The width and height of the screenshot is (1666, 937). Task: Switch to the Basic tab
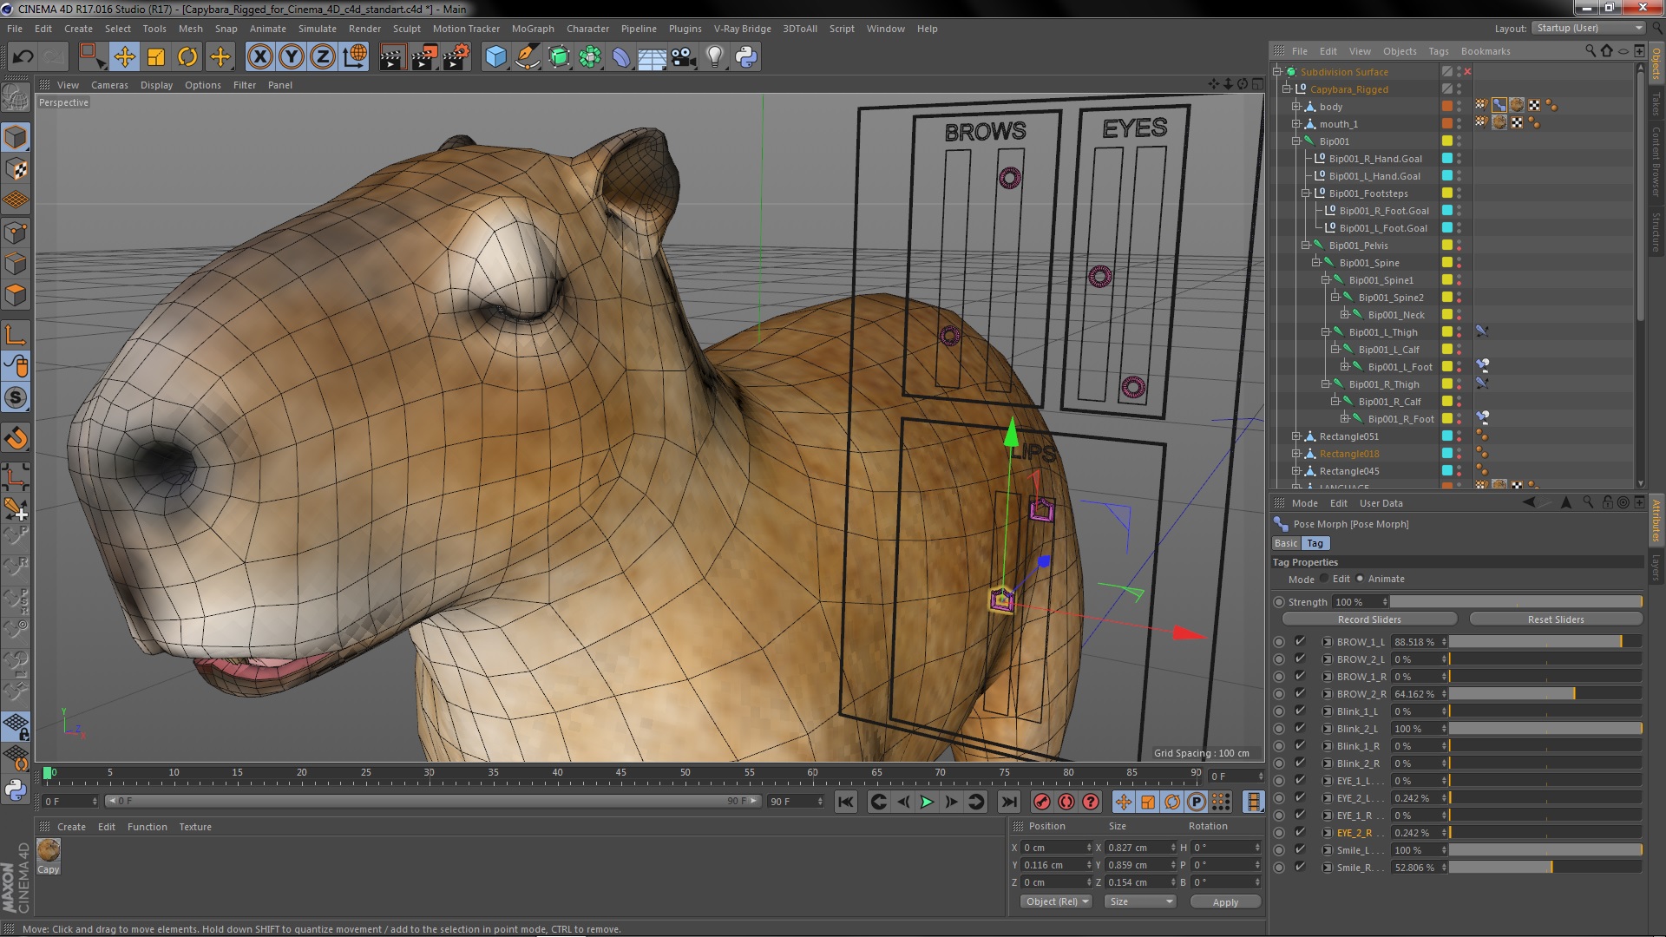[x=1286, y=543]
